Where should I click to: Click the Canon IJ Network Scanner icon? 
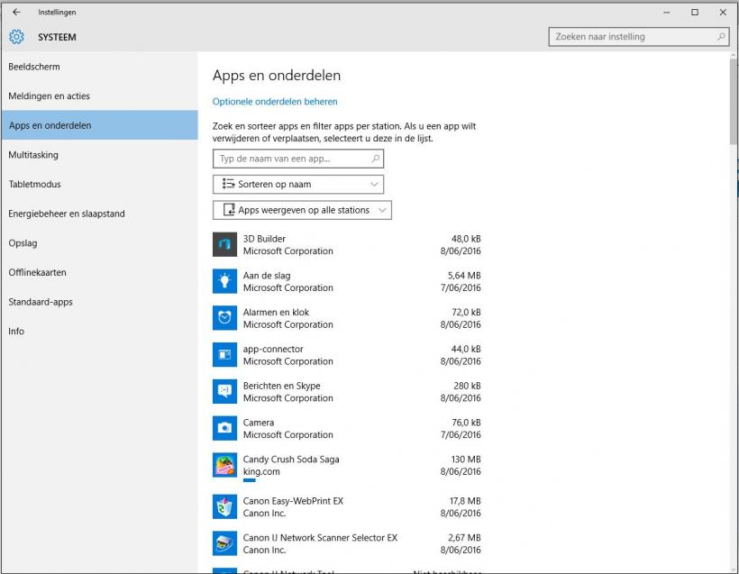pos(224,543)
